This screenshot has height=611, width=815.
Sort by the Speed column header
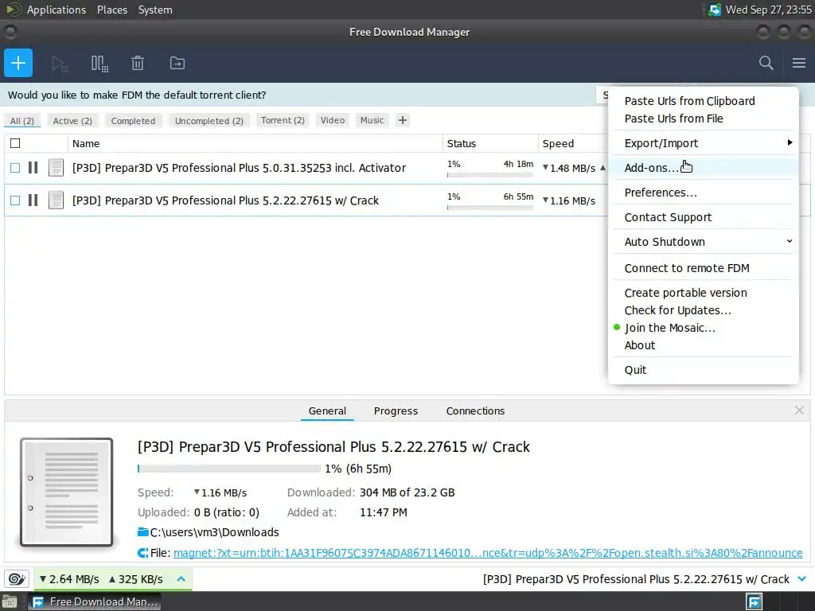click(x=558, y=143)
